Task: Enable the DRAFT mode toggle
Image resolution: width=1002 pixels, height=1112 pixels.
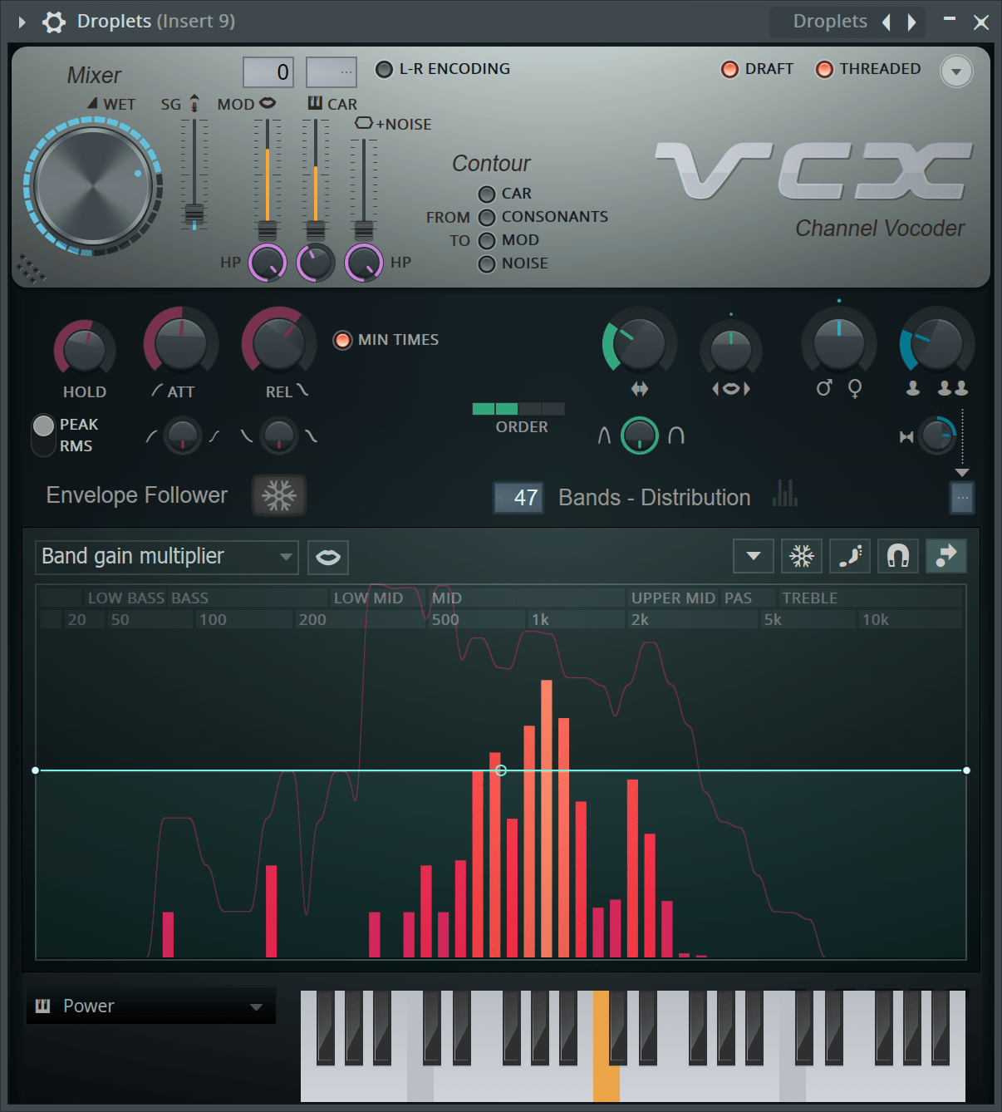Action: coord(730,69)
